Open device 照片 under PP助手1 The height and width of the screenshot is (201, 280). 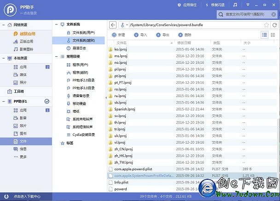(x=26, y=126)
